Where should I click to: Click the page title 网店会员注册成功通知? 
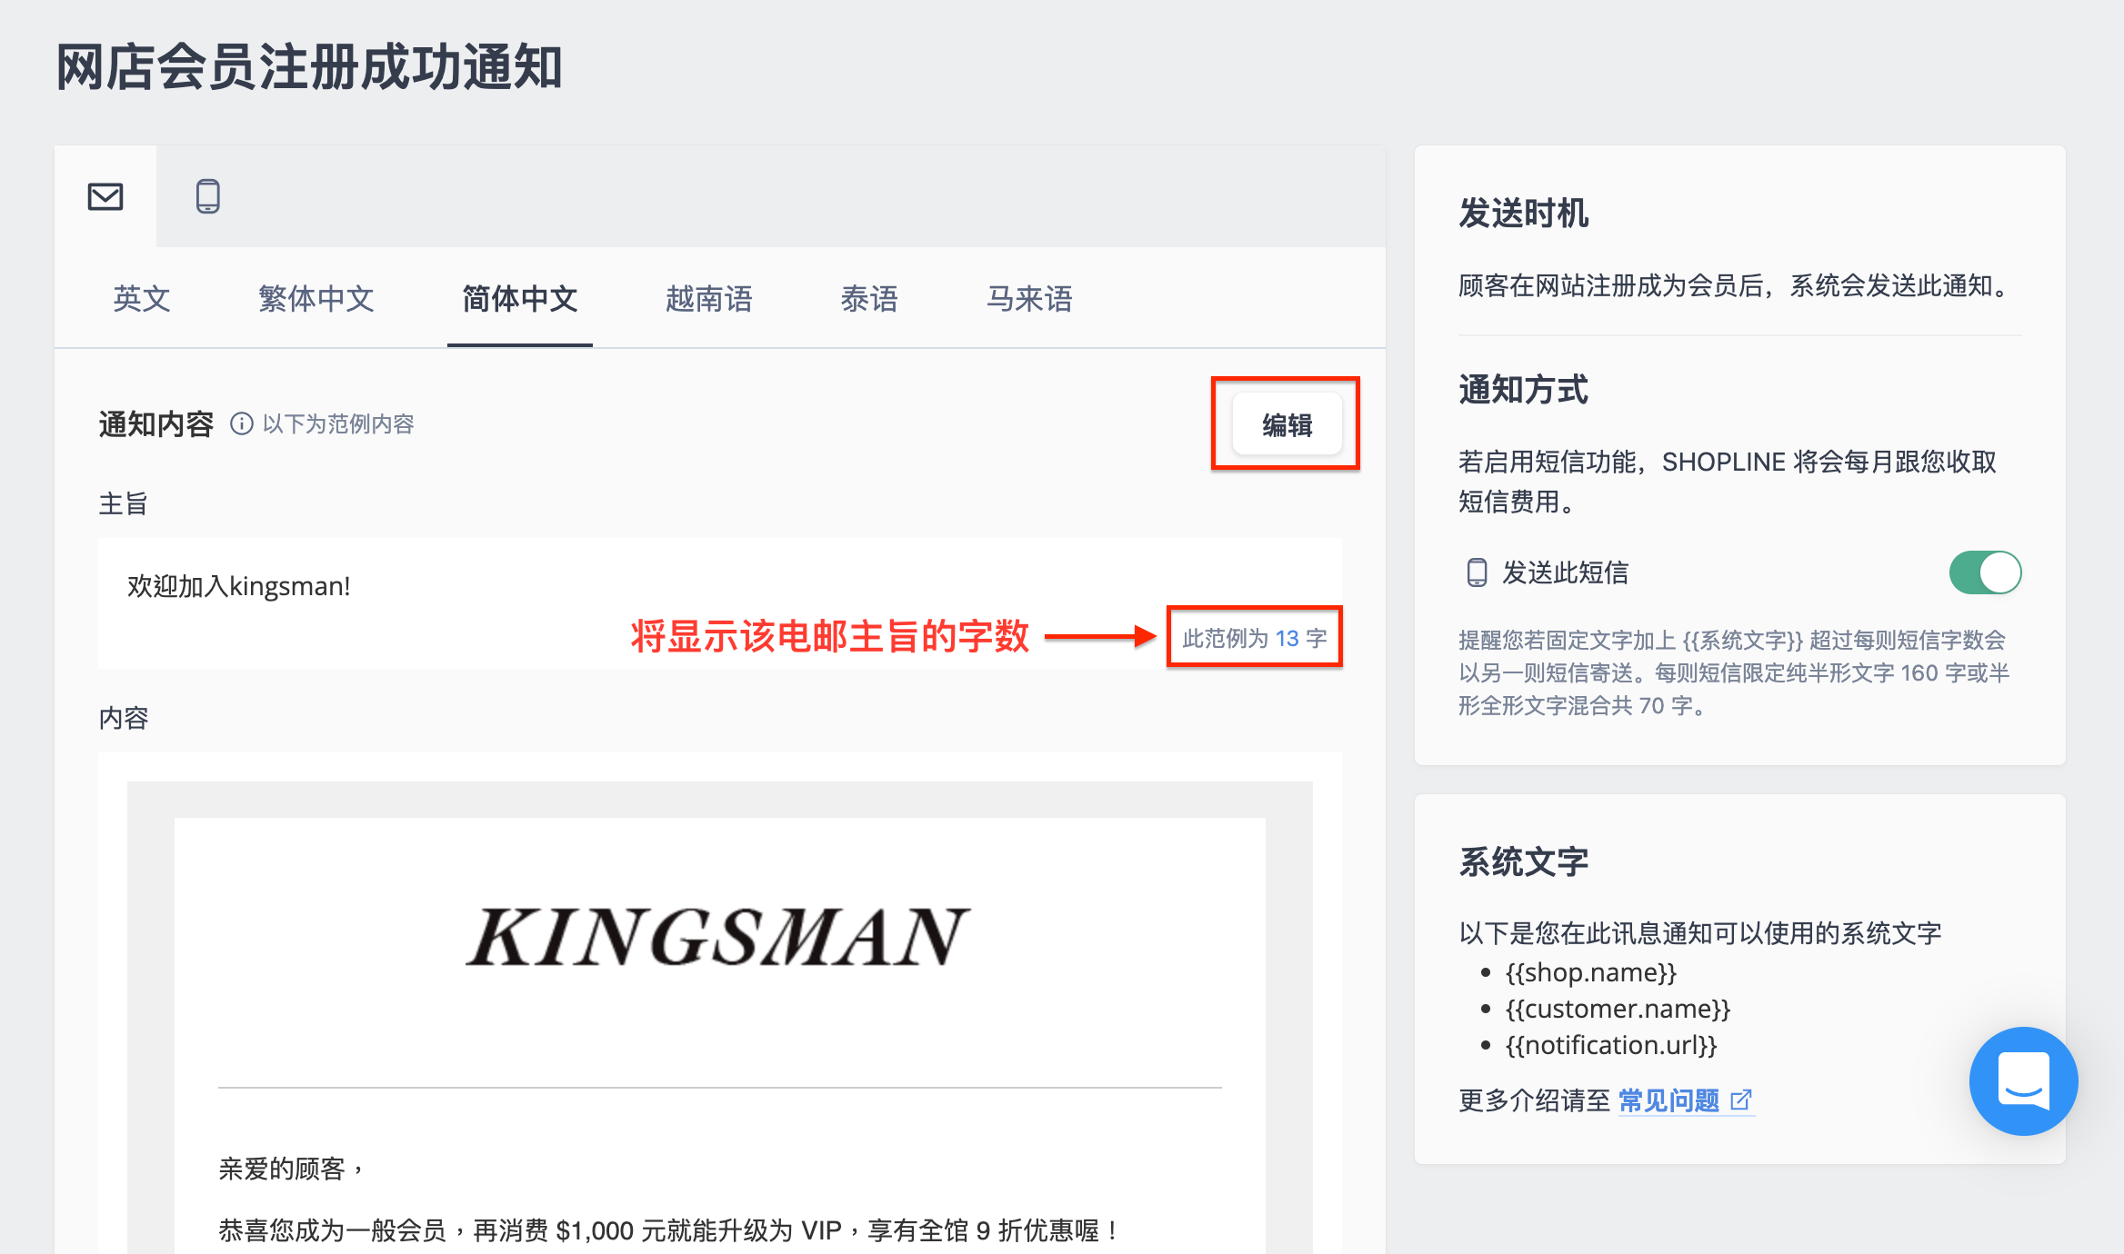pyautogui.click(x=309, y=67)
